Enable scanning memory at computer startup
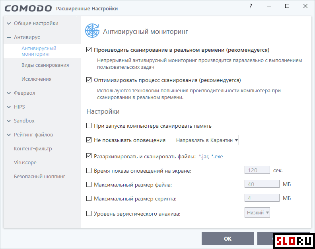This screenshot has height=249, width=315. pos(89,126)
